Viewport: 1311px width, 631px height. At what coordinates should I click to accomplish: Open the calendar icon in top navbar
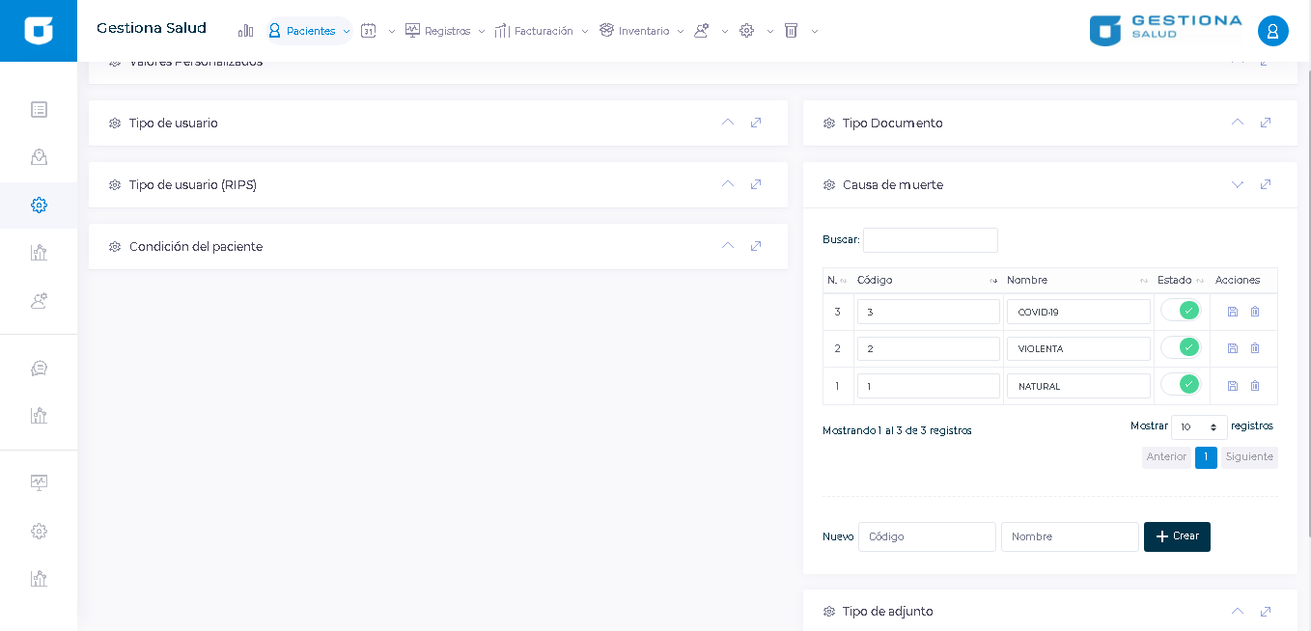click(368, 31)
